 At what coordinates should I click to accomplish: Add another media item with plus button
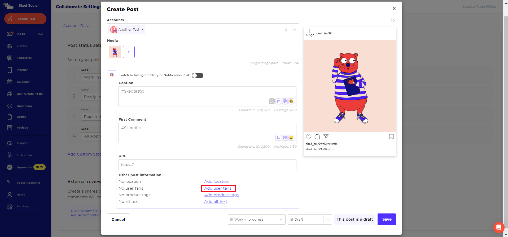point(129,52)
